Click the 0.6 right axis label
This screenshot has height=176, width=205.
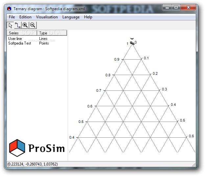point(191,136)
